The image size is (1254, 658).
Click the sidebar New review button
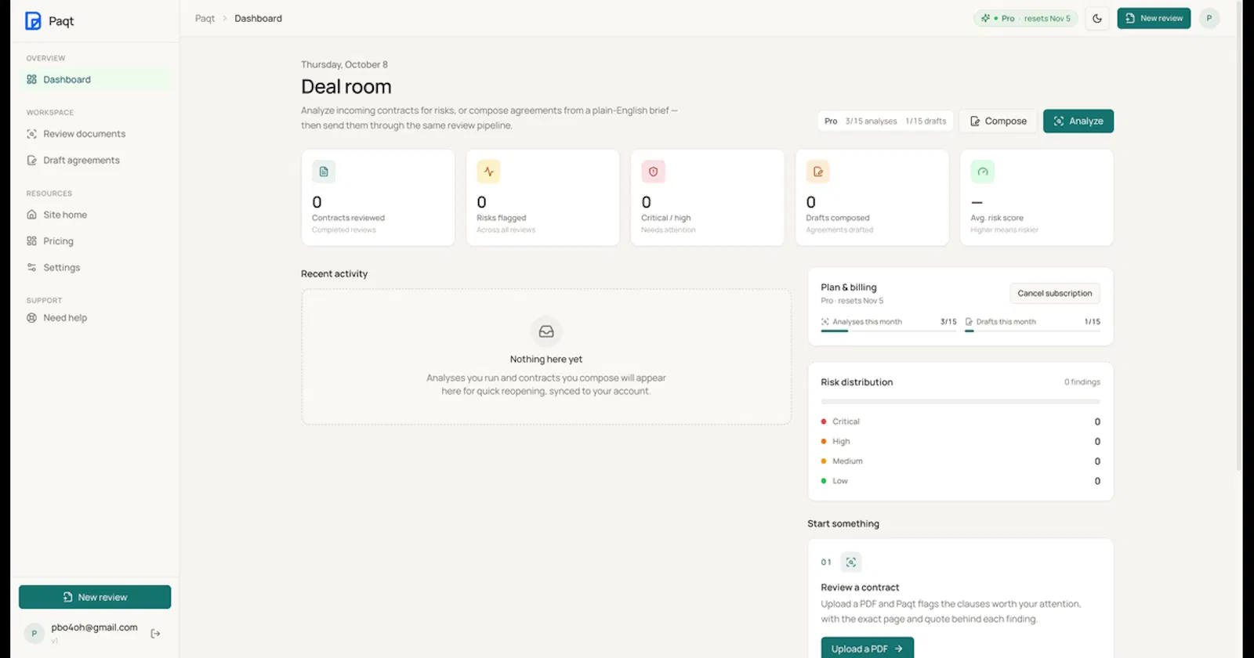pyautogui.click(x=95, y=597)
